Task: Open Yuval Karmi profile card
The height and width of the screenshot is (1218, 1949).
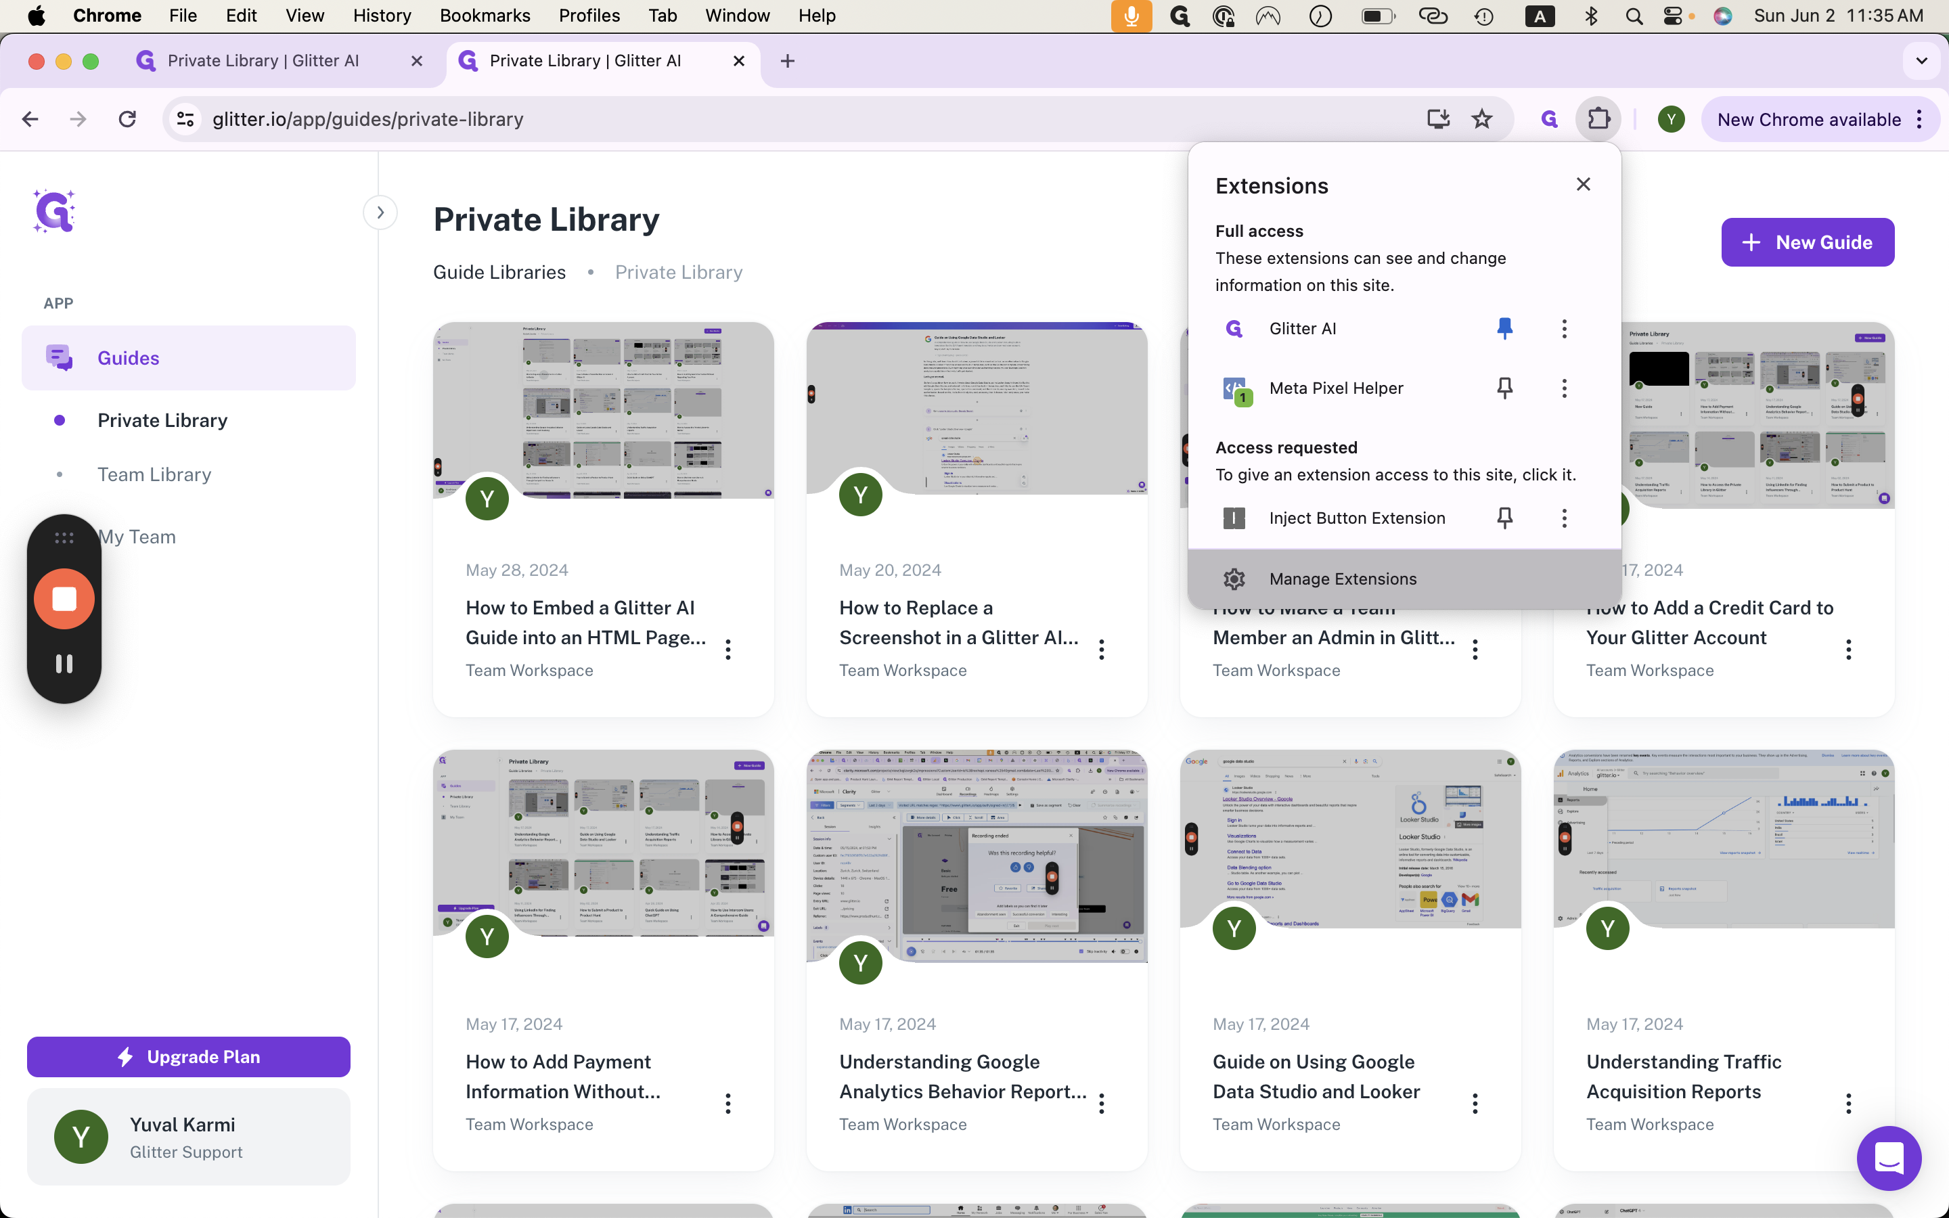Action: tap(188, 1137)
